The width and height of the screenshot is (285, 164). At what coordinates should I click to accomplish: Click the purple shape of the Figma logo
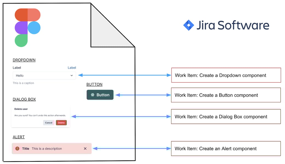click(x=21, y=27)
